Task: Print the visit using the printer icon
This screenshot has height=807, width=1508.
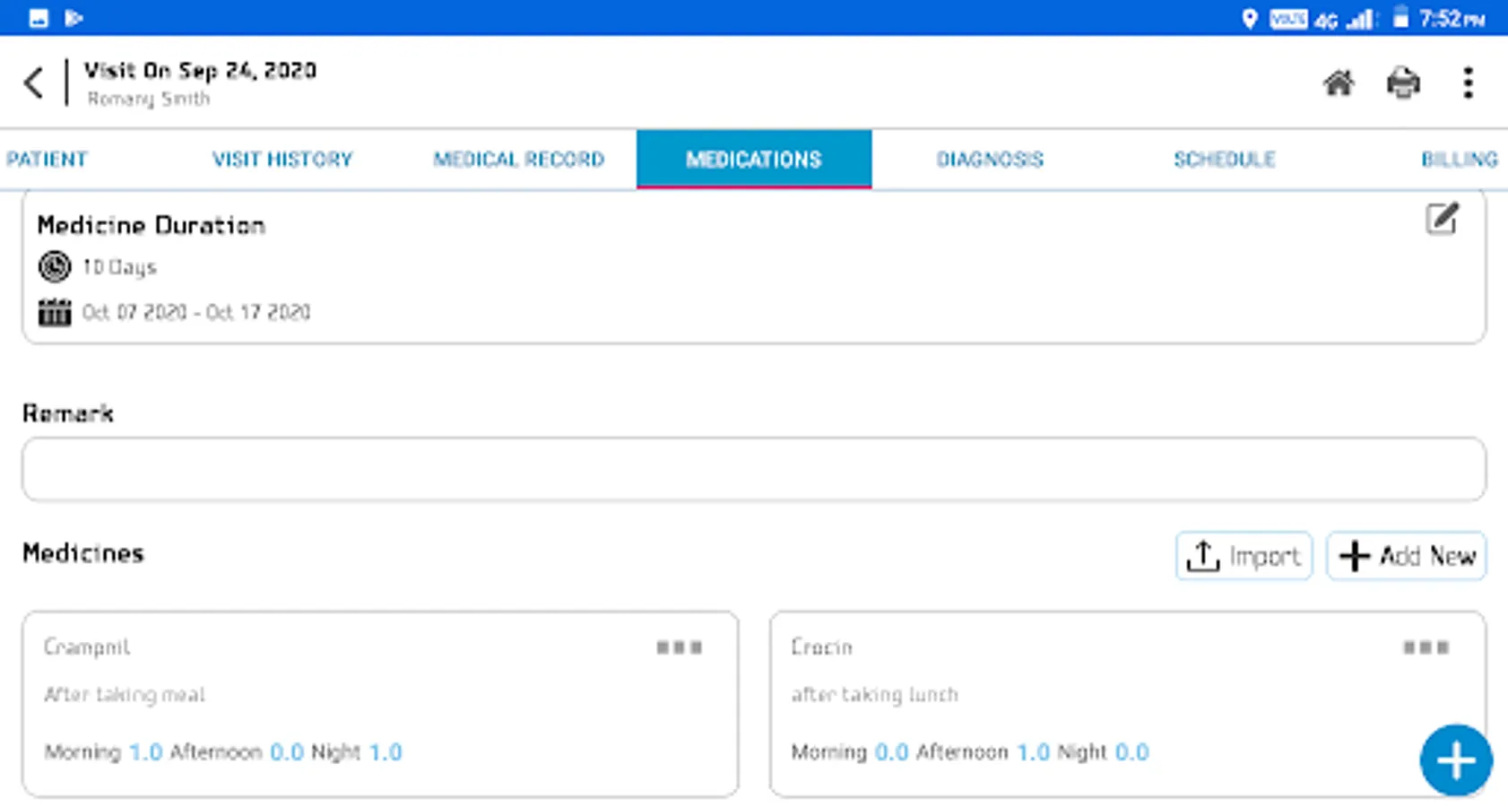Action: point(1403,83)
